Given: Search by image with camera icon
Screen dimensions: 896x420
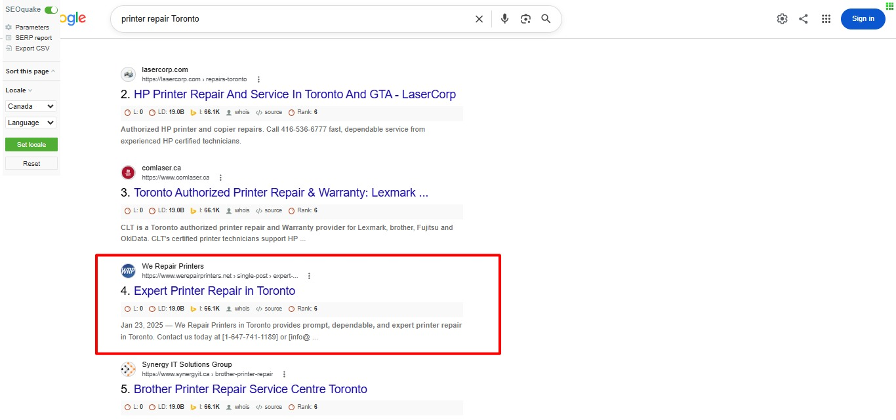Looking at the screenshot, I should click(525, 19).
